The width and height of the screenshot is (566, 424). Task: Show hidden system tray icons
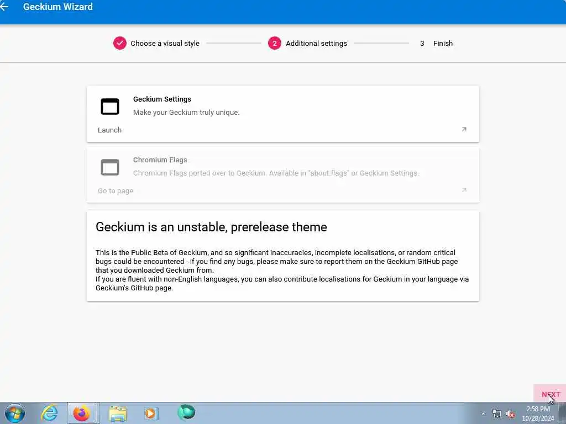(x=483, y=414)
